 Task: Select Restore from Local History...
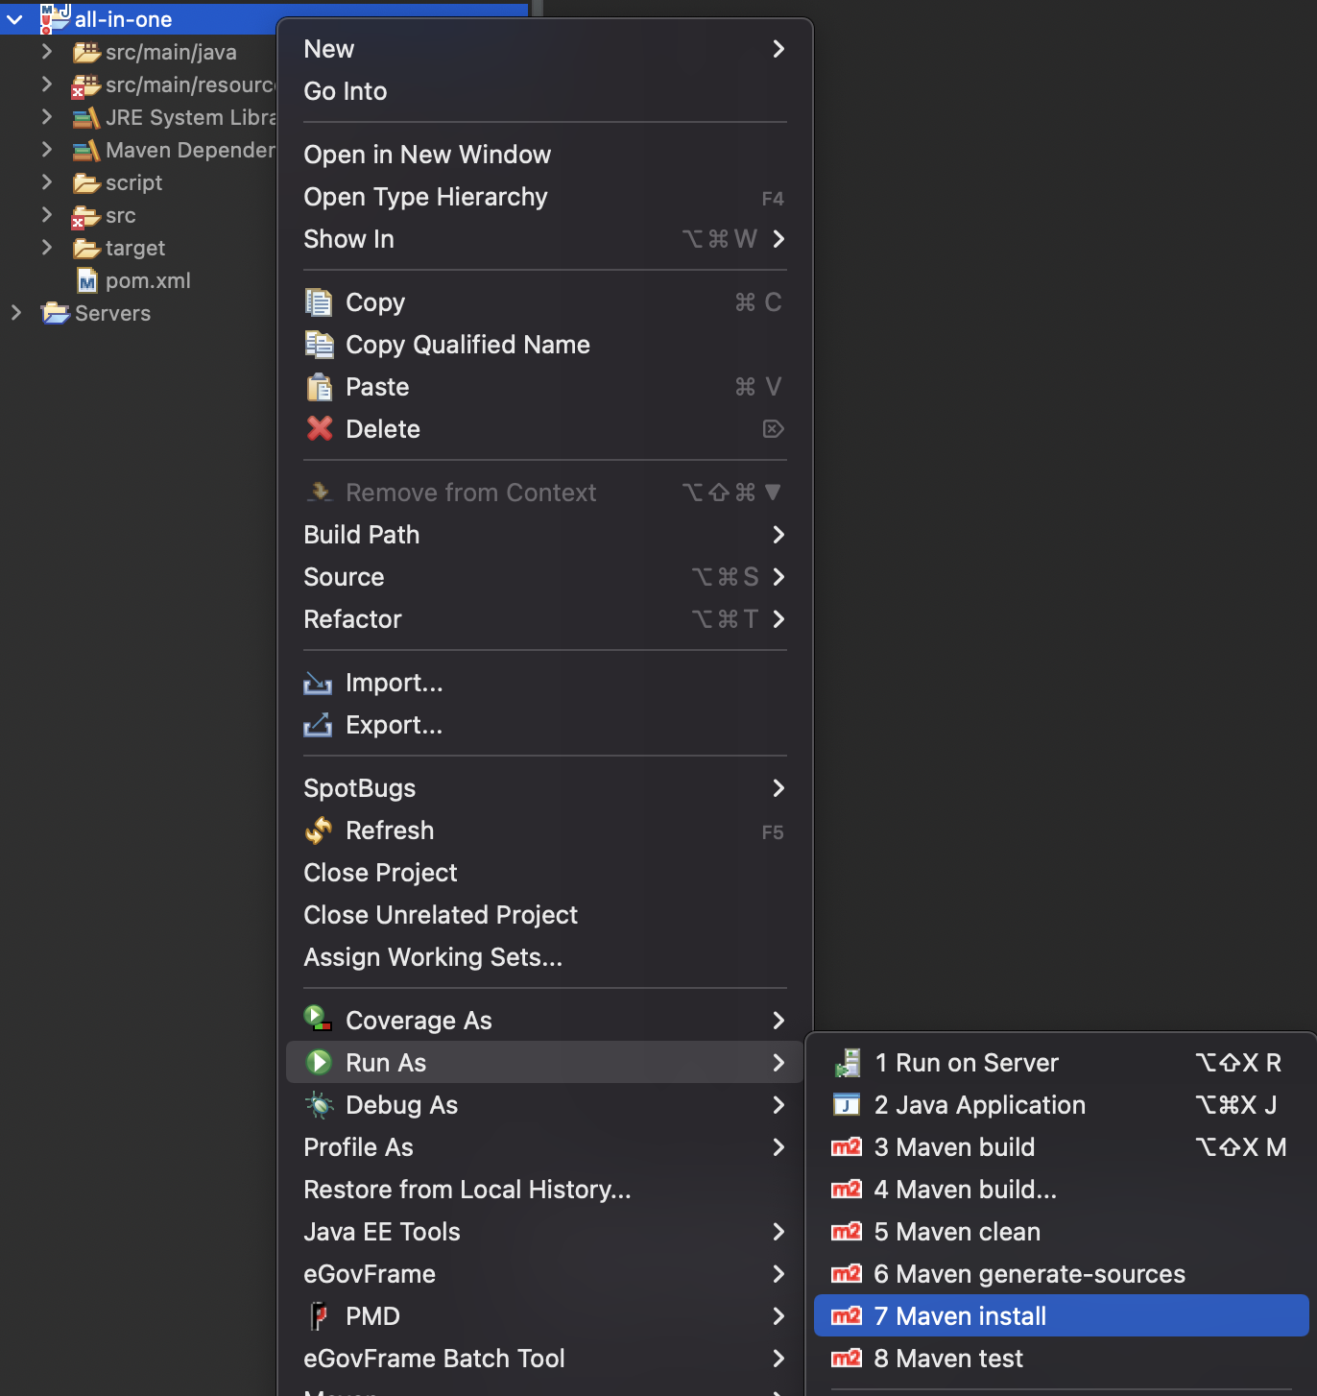(545, 1190)
